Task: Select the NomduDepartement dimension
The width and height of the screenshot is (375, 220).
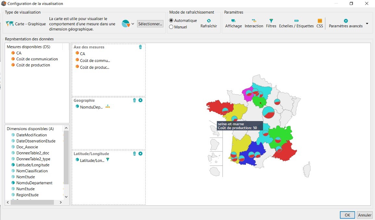Action: [34, 183]
